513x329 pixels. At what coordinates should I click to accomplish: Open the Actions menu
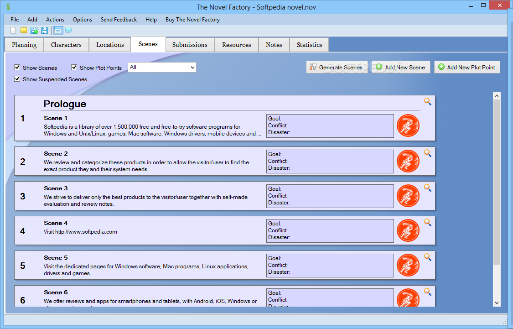point(55,20)
